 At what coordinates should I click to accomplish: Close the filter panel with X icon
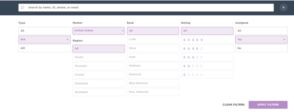point(283,8)
